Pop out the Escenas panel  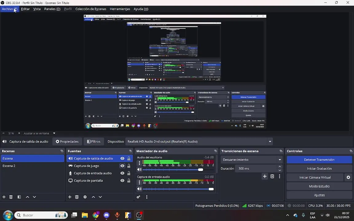click(x=62, y=151)
